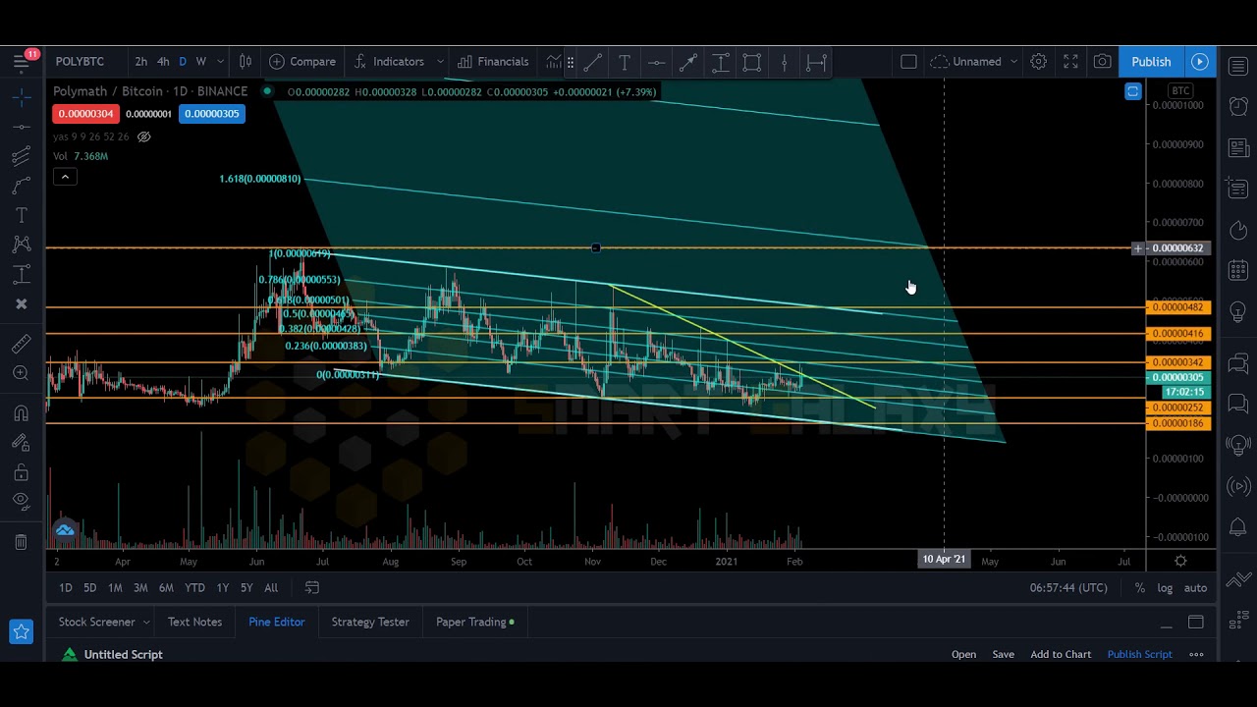This screenshot has width=1257, height=707.
Task: Pick horizontal line in floating toolbar
Action: click(x=656, y=63)
